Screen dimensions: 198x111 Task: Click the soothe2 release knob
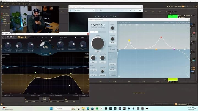tap(112, 39)
